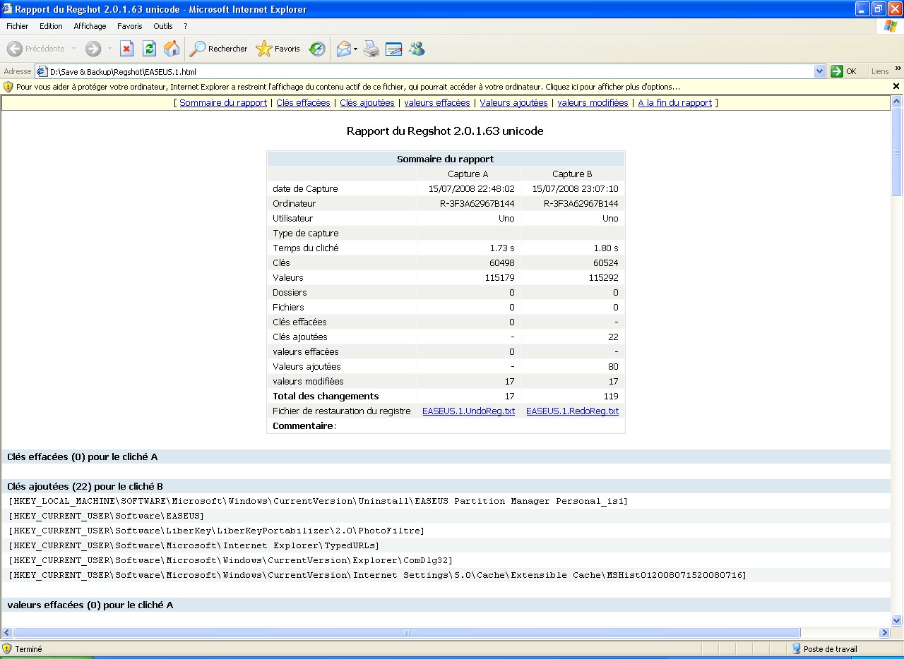Open the mail button dropdown arrow
904x659 pixels.
(356, 49)
